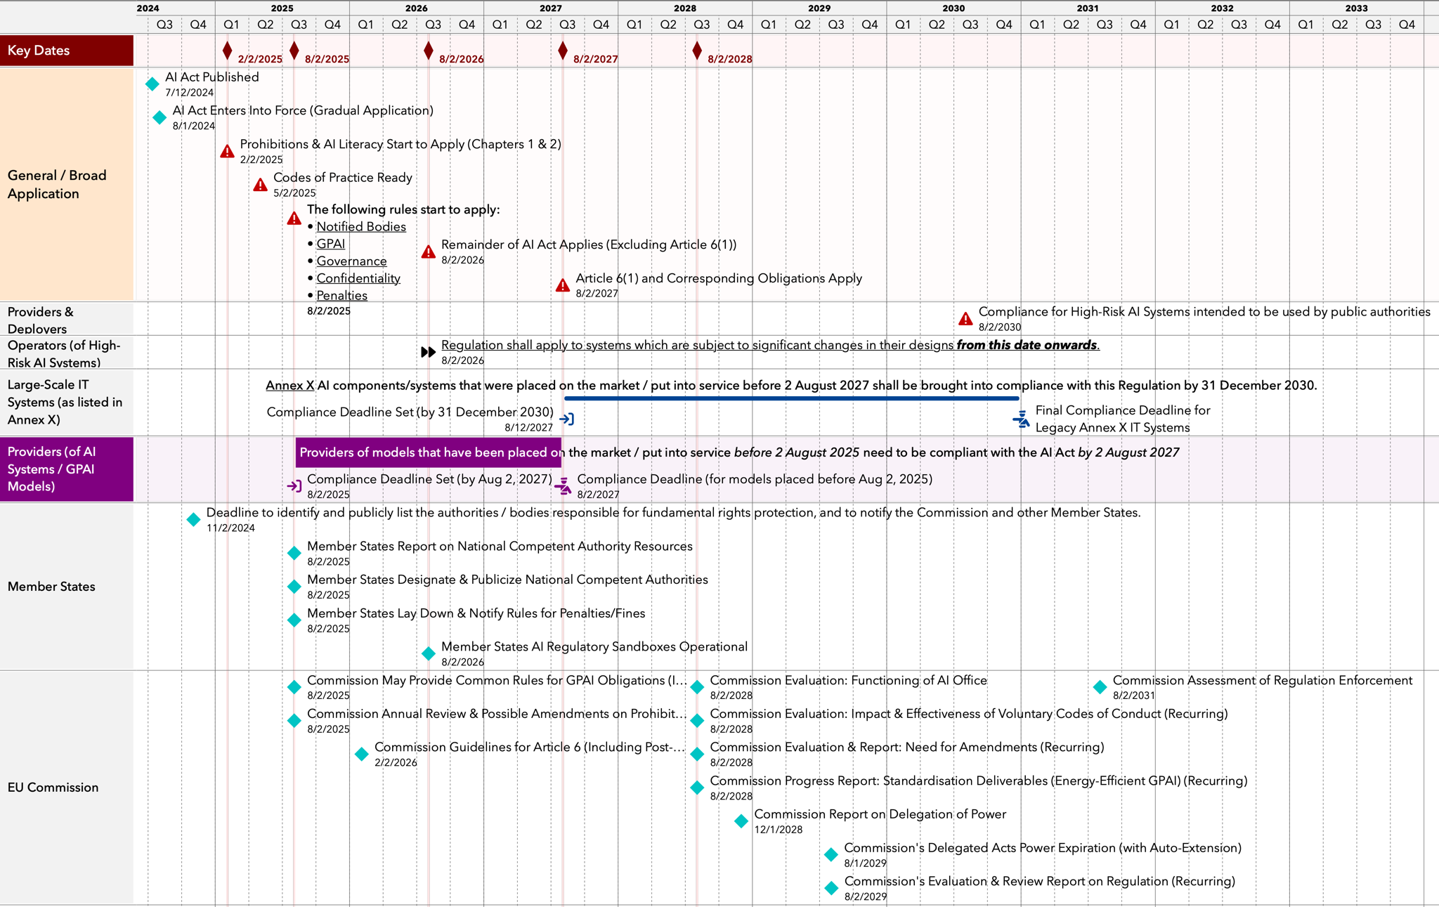This screenshot has width=1439, height=907.
Task: Select the AI Act Published milestone diamond
Action: pos(152,83)
